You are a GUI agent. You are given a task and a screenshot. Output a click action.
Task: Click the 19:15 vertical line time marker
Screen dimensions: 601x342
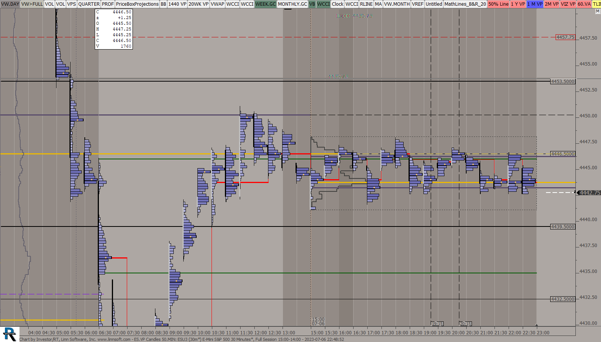point(437,324)
